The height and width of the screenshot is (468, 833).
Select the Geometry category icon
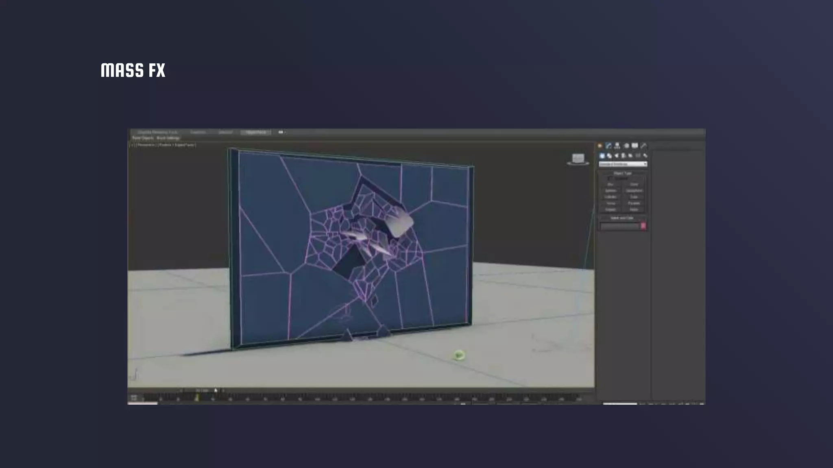pos(602,156)
